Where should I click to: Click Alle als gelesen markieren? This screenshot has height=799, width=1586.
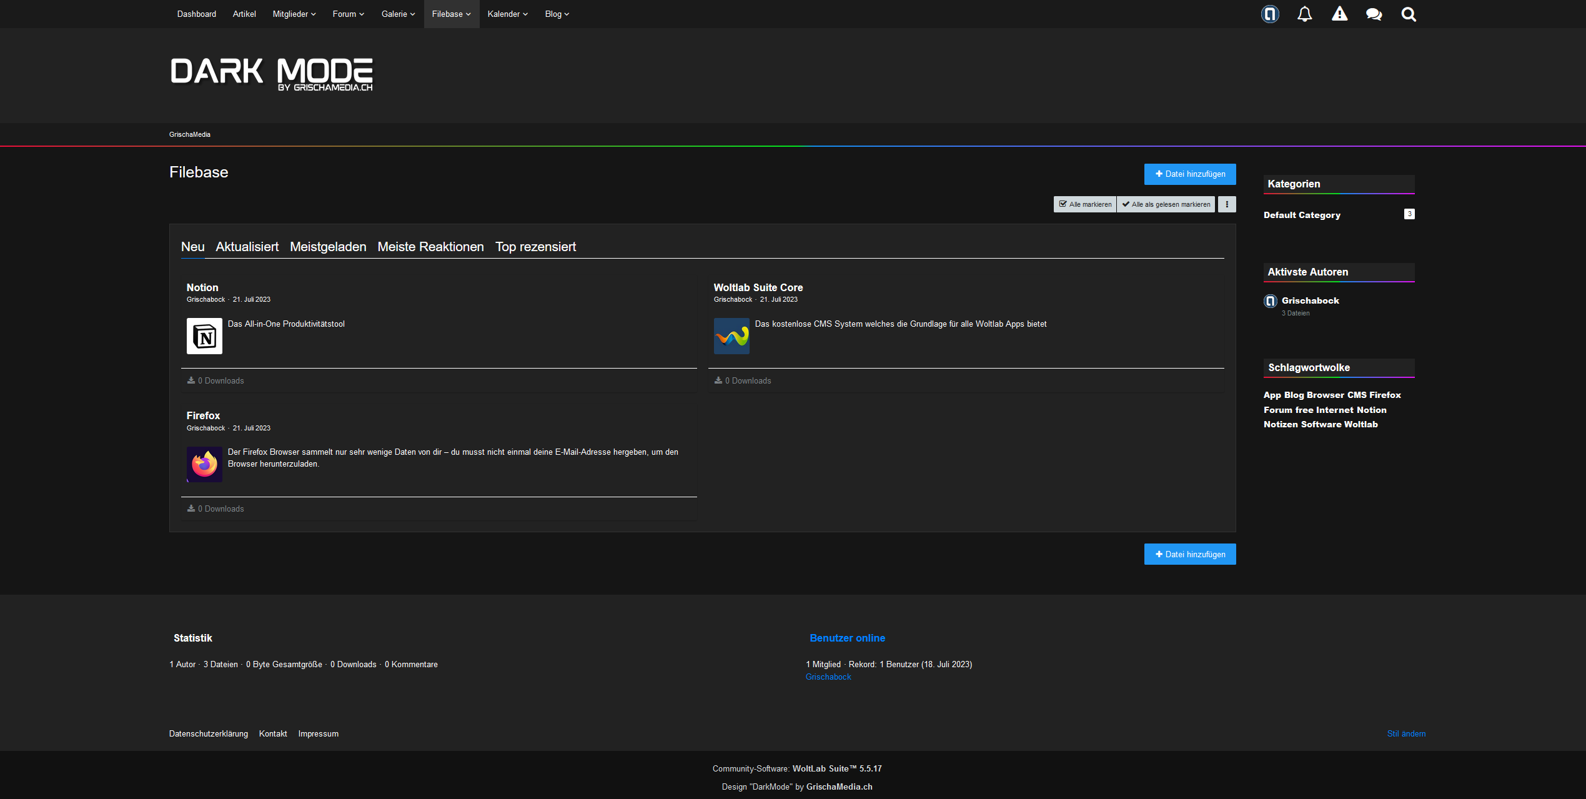1166,204
